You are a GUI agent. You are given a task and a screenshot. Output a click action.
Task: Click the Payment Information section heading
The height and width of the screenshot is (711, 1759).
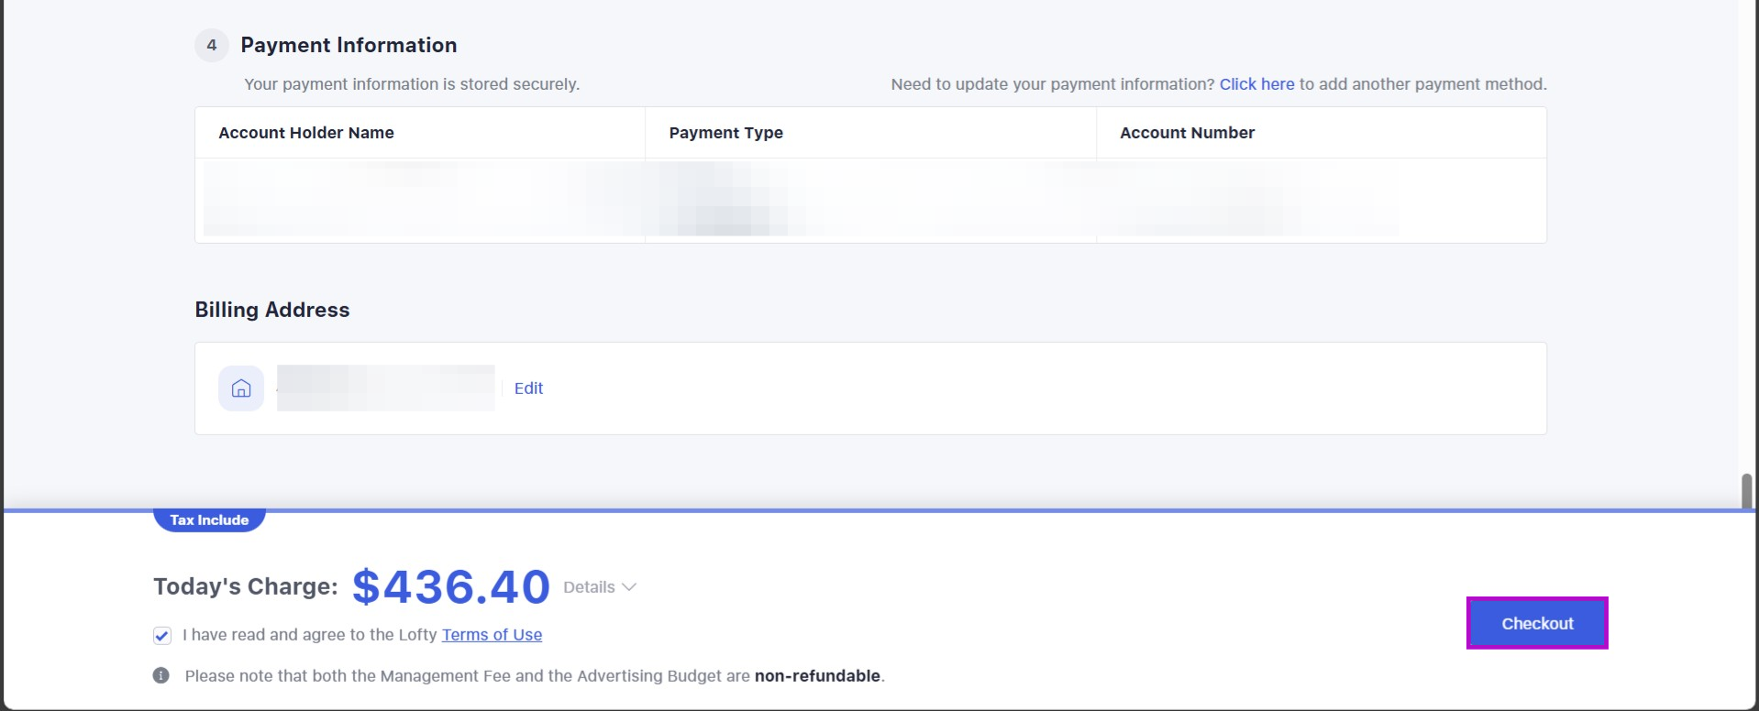pyautogui.click(x=348, y=45)
